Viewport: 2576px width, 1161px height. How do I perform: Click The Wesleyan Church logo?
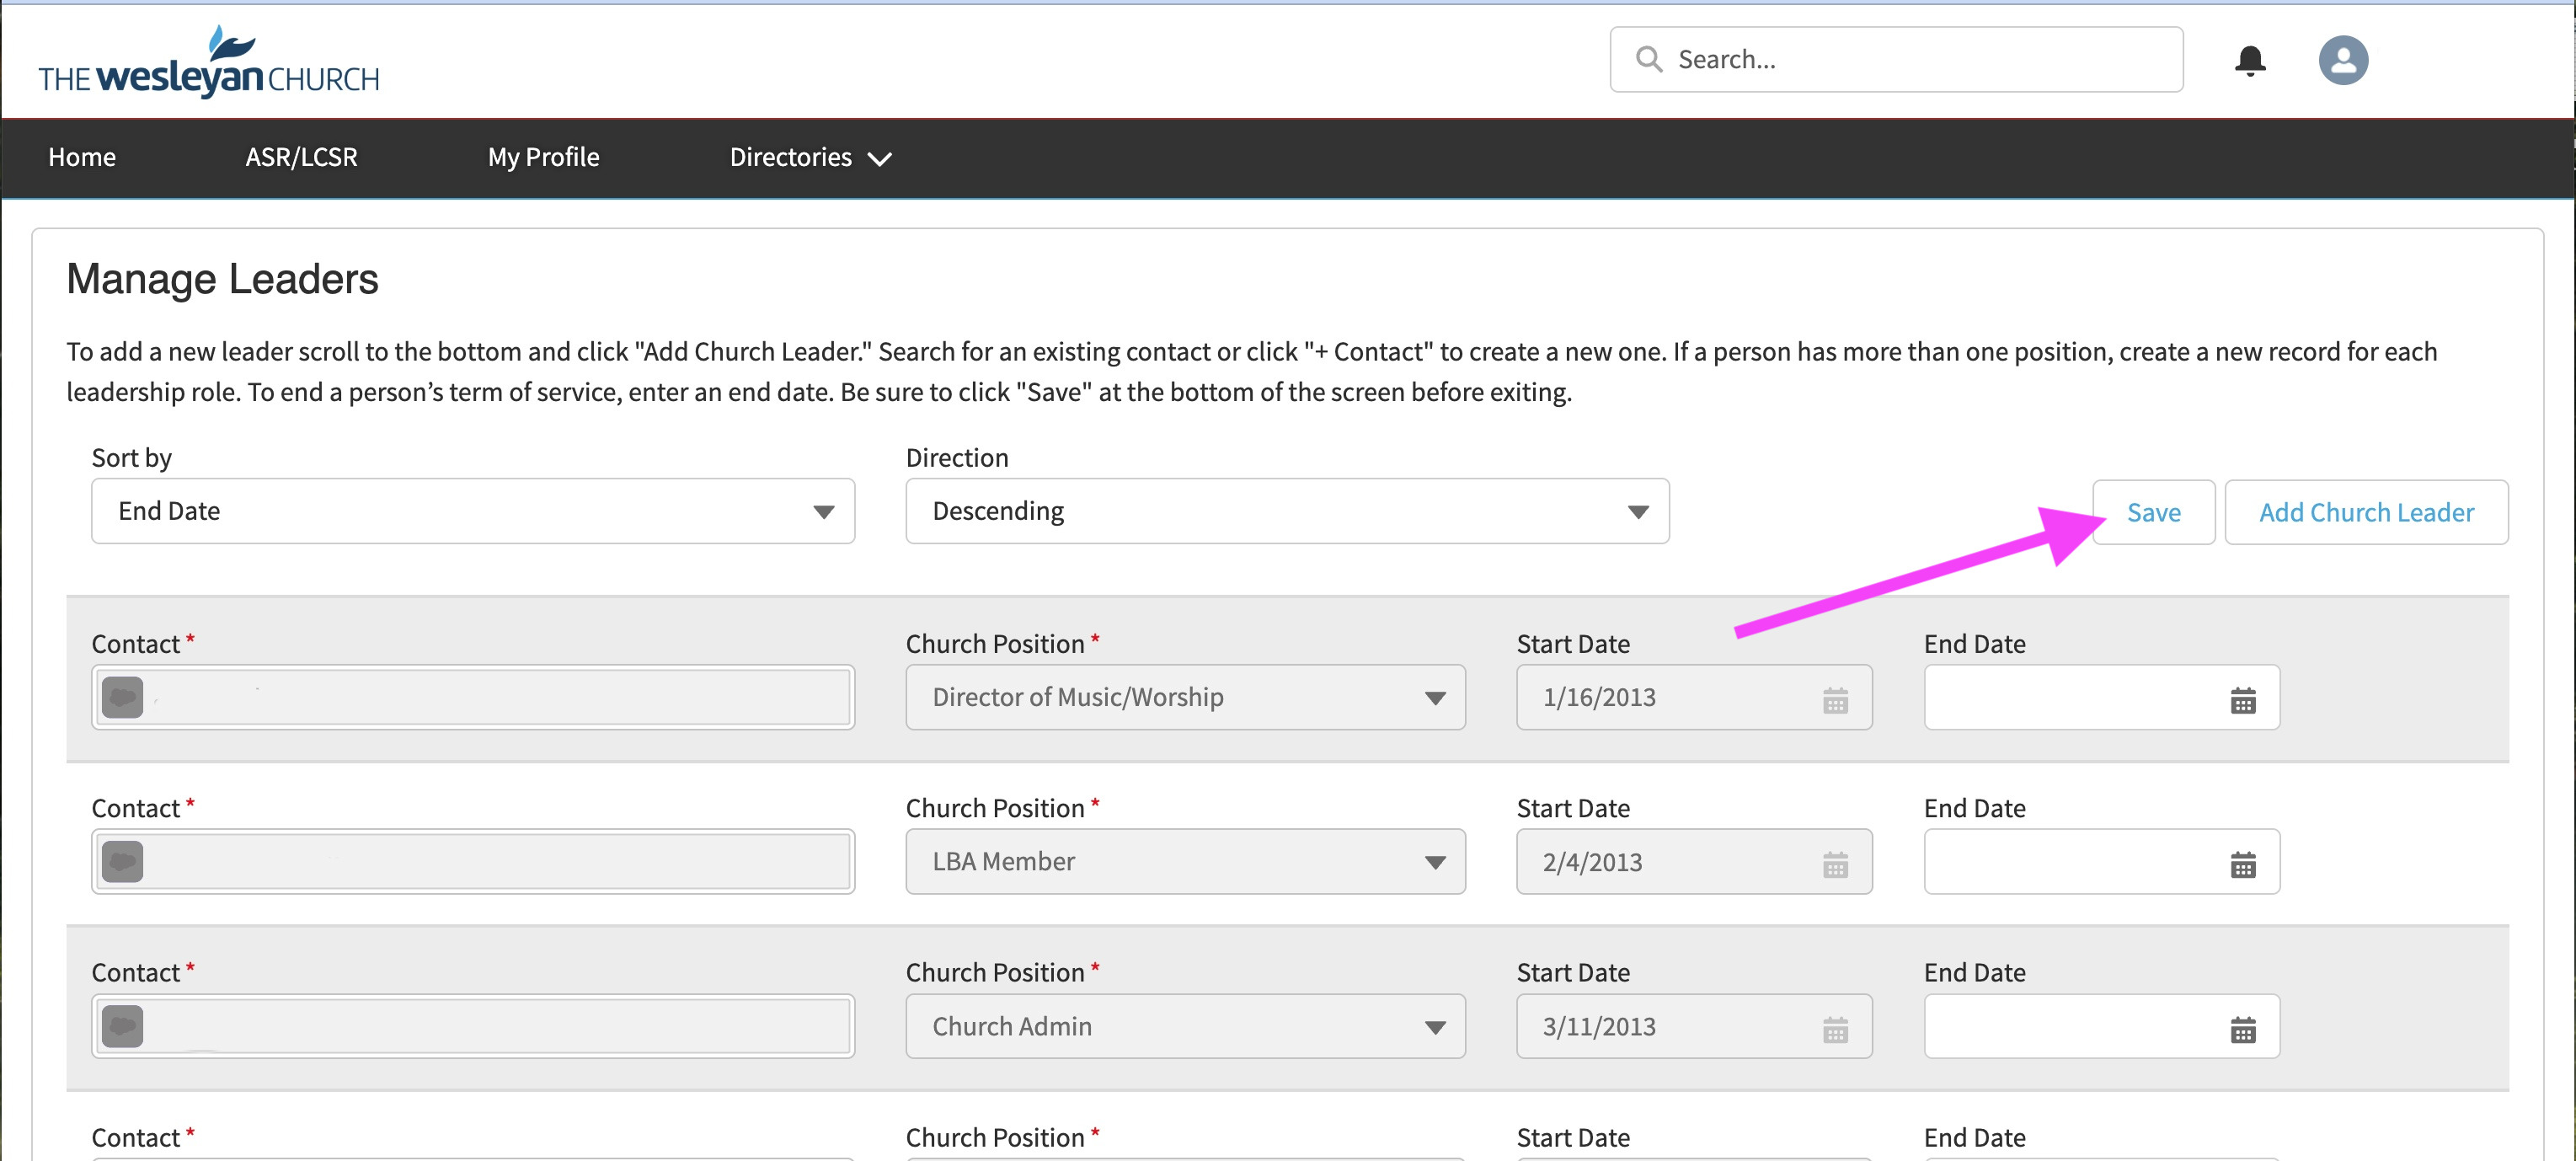[x=209, y=63]
